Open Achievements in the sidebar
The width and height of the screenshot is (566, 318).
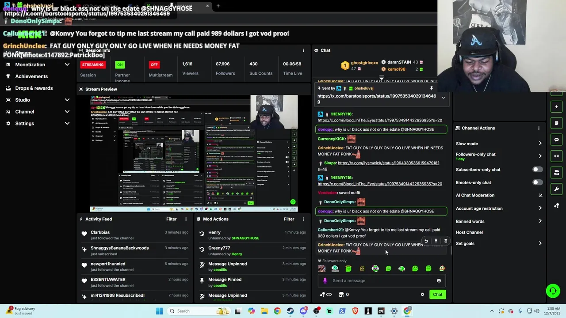click(x=31, y=76)
